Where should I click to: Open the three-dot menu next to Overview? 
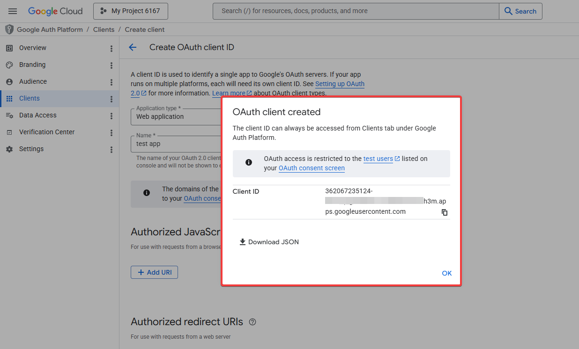[x=111, y=49]
